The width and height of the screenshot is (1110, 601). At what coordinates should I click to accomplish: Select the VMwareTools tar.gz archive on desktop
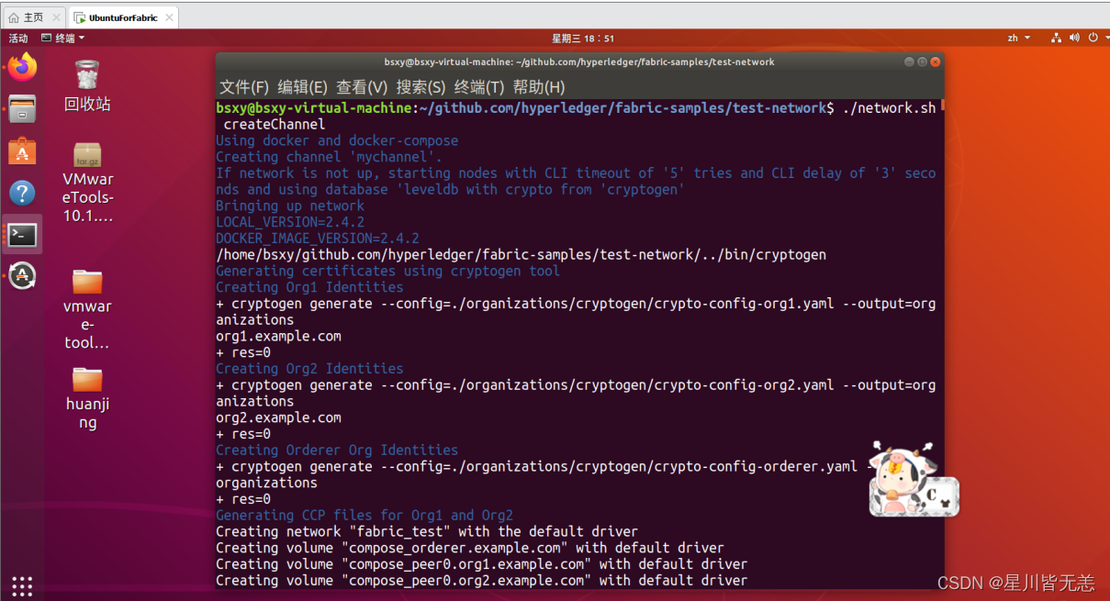pyautogui.click(x=87, y=183)
